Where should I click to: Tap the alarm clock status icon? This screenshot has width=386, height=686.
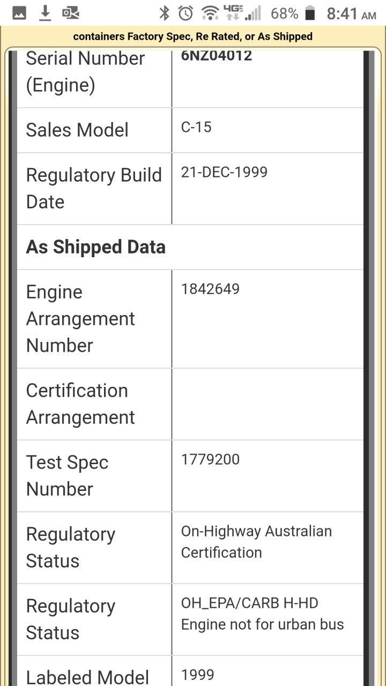point(185,13)
